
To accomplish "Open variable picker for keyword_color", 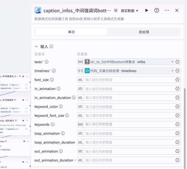I will (x=177, y=106).
